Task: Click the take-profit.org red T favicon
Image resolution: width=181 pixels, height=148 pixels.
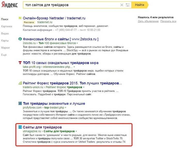Action: point(20,63)
